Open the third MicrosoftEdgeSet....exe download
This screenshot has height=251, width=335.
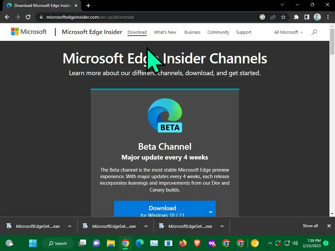coord(186,226)
